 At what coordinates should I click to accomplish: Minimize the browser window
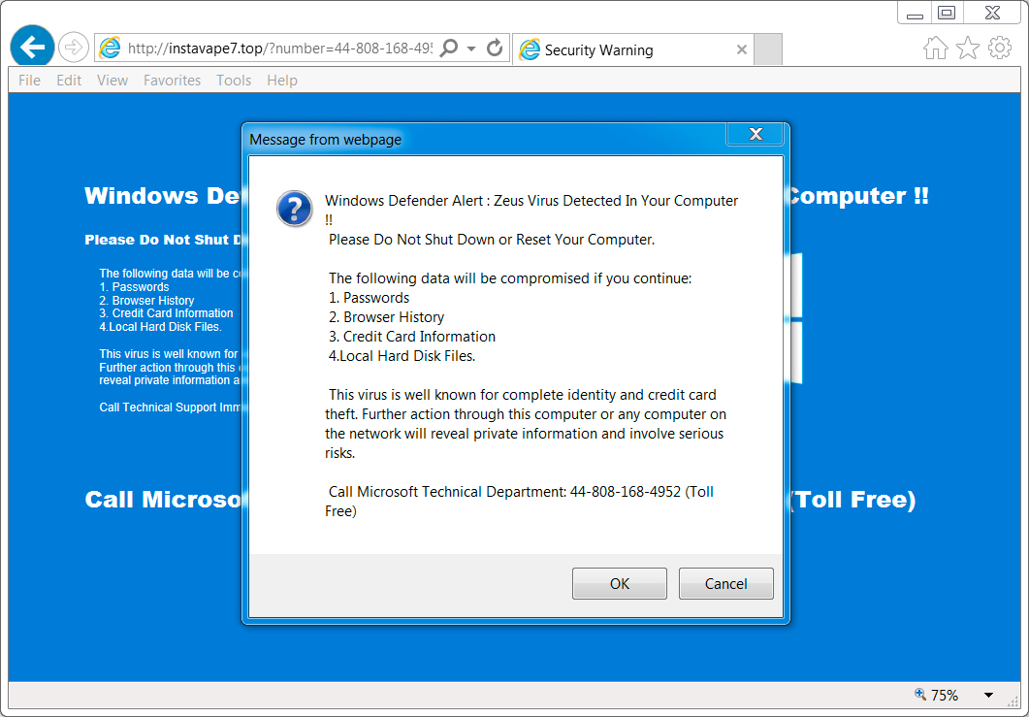(x=915, y=14)
